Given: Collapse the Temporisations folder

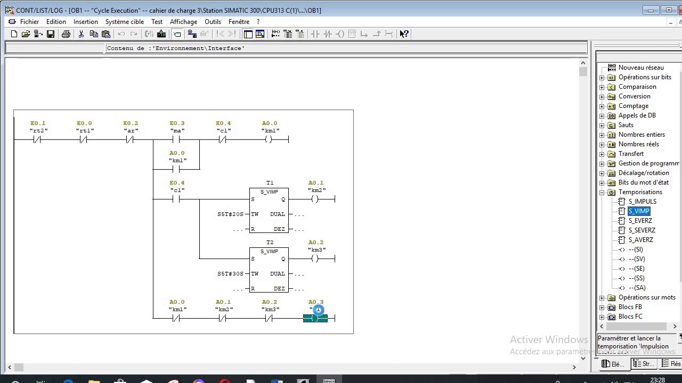Looking at the screenshot, I should pos(602,193).
